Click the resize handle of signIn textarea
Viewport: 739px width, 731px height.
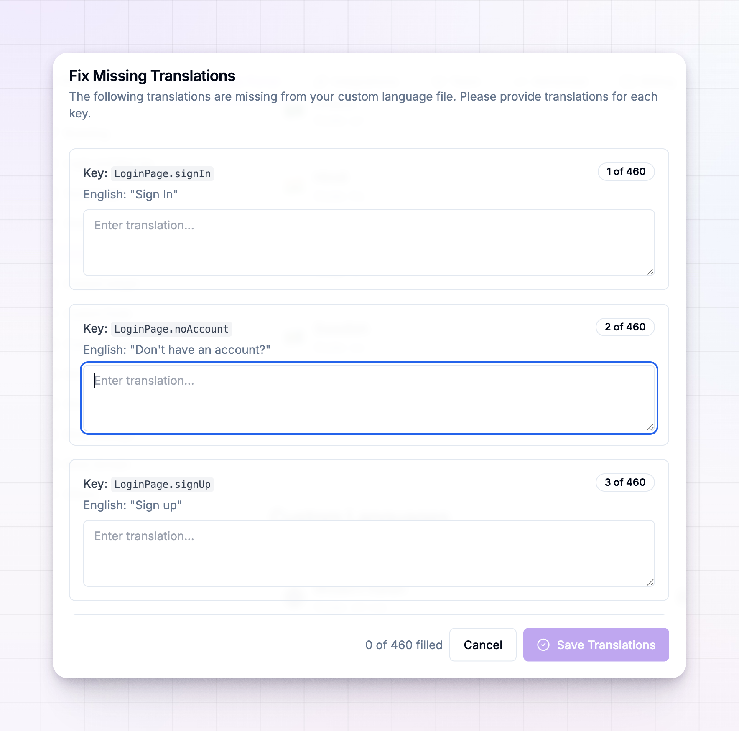(x=650, y=272)
